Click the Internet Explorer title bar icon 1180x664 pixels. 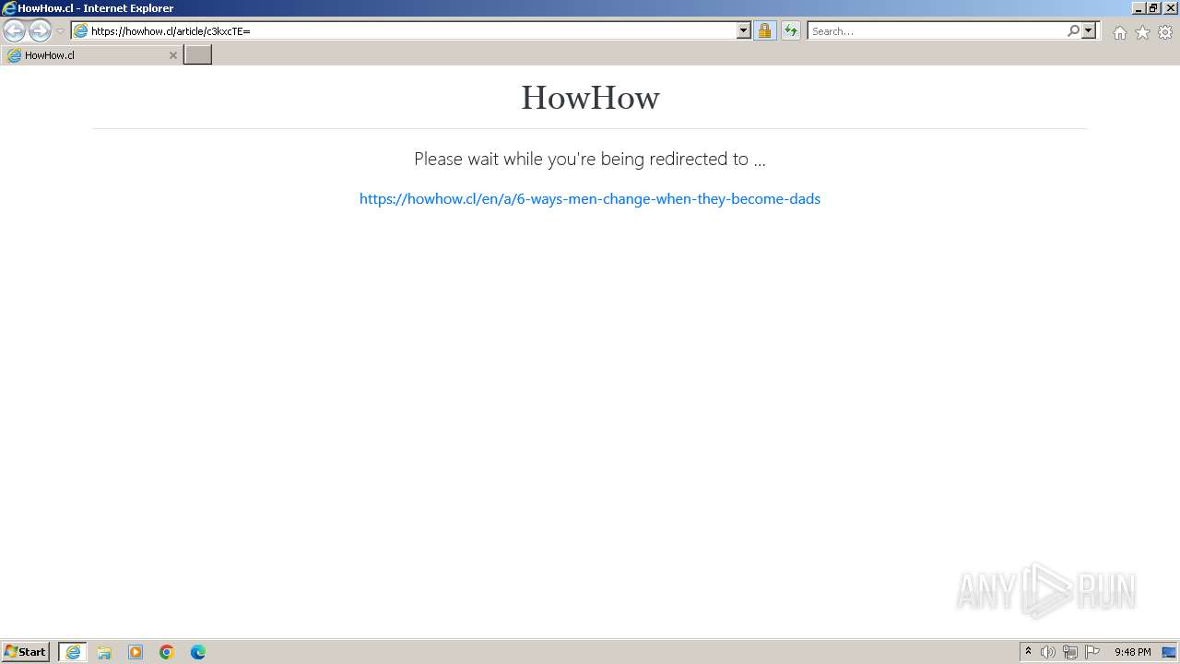coord(9,8)
